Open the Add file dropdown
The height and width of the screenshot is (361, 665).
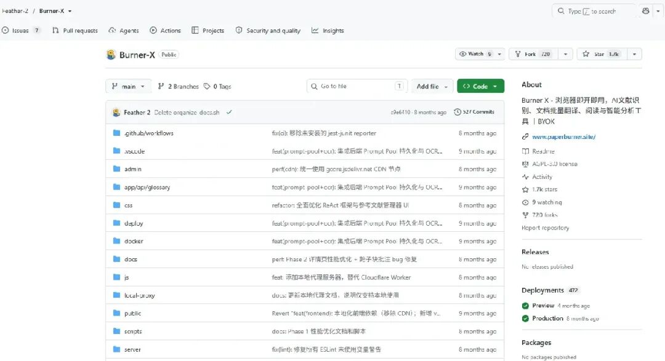(x=432, y=86)
